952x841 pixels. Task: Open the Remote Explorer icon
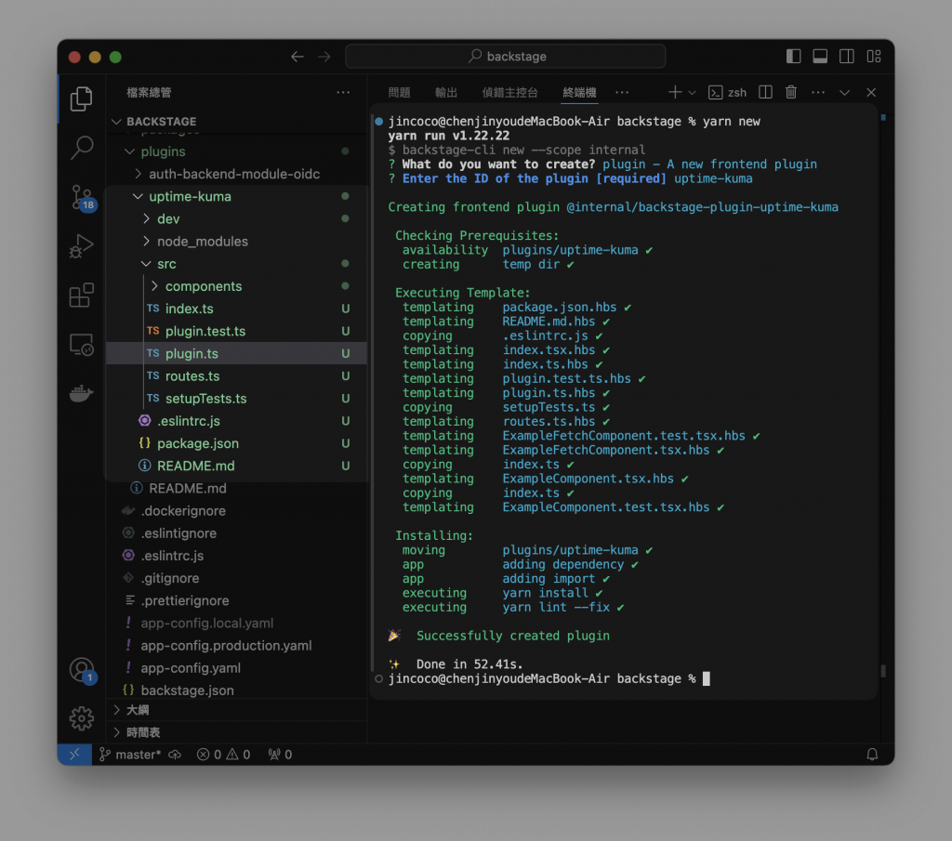(x=82, y=345)
